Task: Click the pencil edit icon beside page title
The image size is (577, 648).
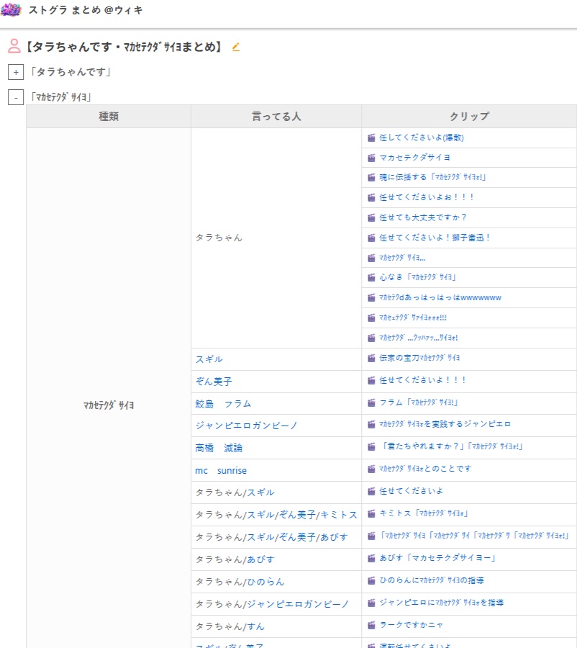Action: (x=236, y=47)
